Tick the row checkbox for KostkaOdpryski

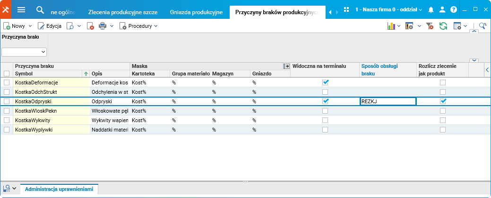(x=6, y=101)
